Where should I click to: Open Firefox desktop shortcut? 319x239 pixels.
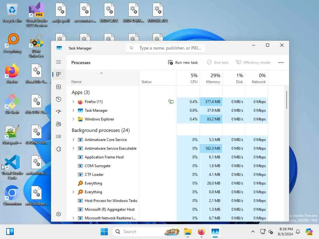[x=12, y=74]
